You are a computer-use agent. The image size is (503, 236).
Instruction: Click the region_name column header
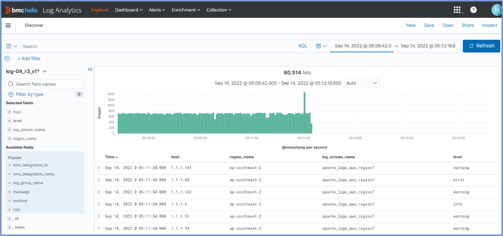pos(242,157)
